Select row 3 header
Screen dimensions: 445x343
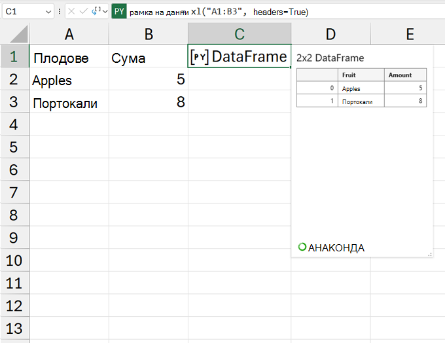tap(14, 101)
